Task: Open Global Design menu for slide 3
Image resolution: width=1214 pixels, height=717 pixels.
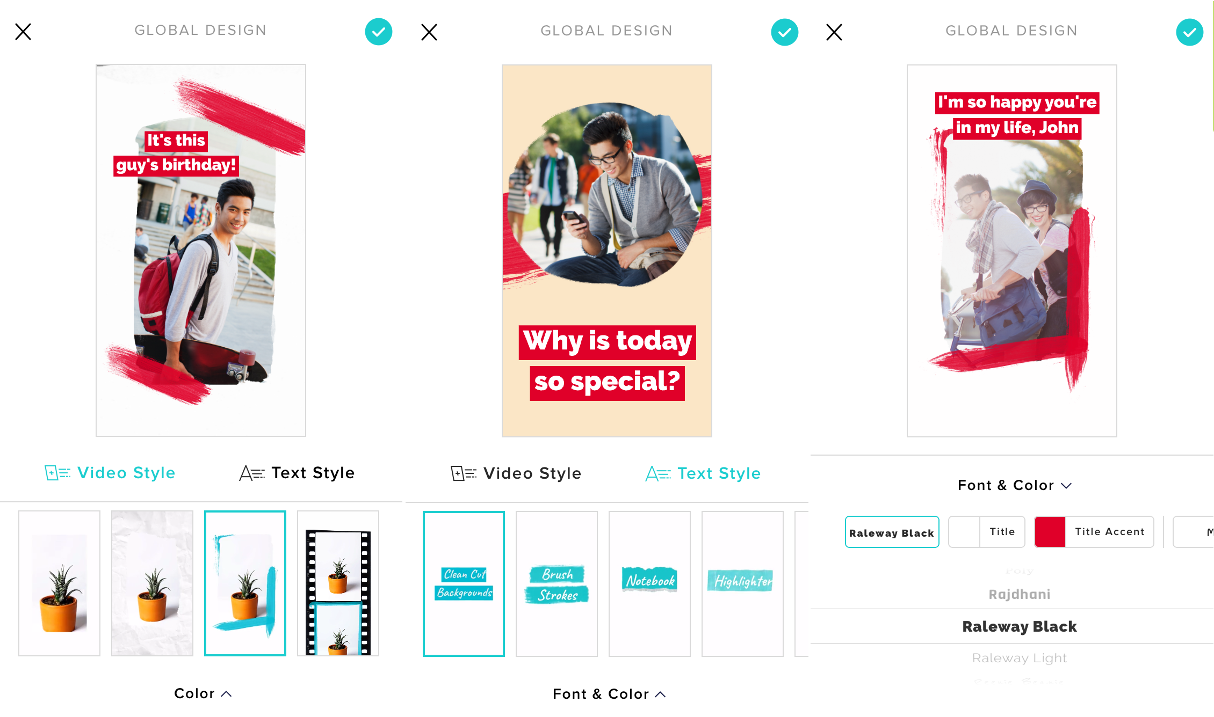Action: (1011, 30)
